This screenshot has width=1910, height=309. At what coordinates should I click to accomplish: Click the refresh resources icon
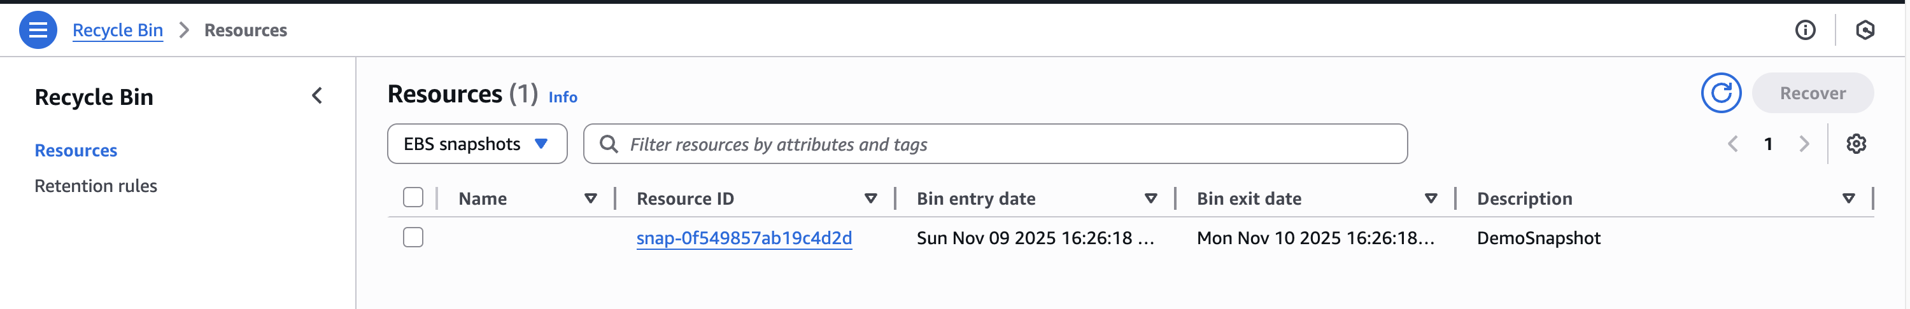pos(1720,93)
